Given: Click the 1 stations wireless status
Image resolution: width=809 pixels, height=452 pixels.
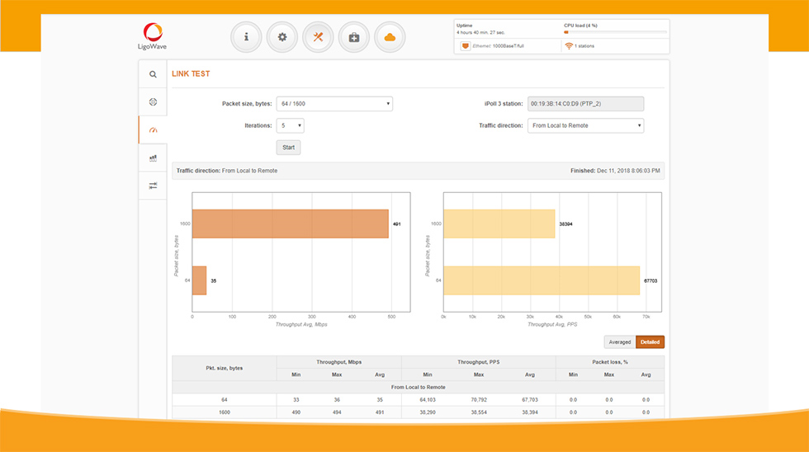Looking at the screenshot, I should tap(580, 46).
